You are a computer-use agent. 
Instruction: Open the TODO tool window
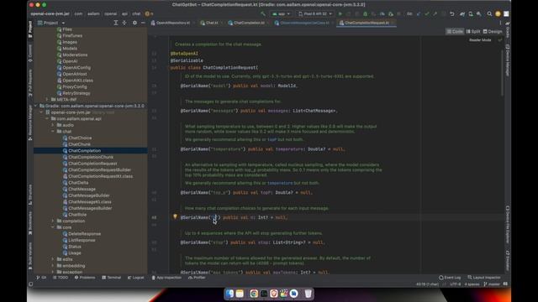coord(61,278)
